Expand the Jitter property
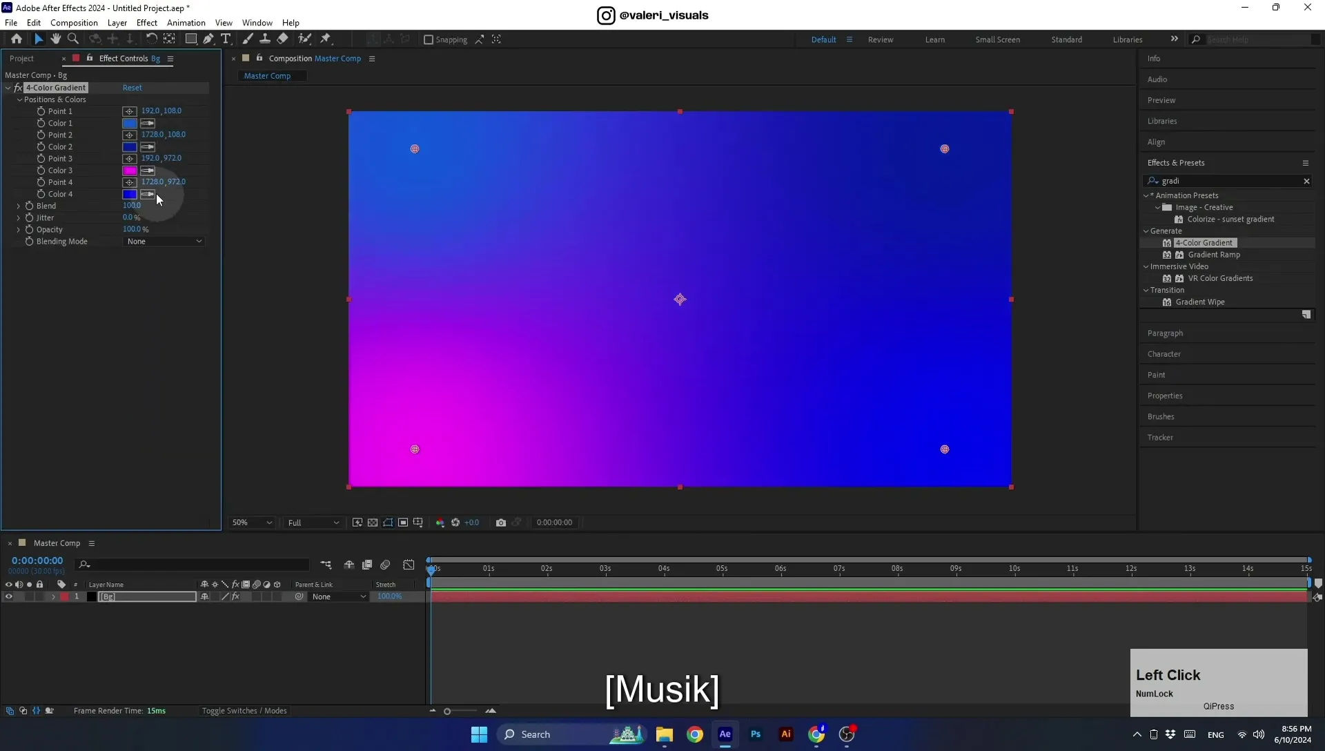1325x751 pixels. (x=19, y=217)
